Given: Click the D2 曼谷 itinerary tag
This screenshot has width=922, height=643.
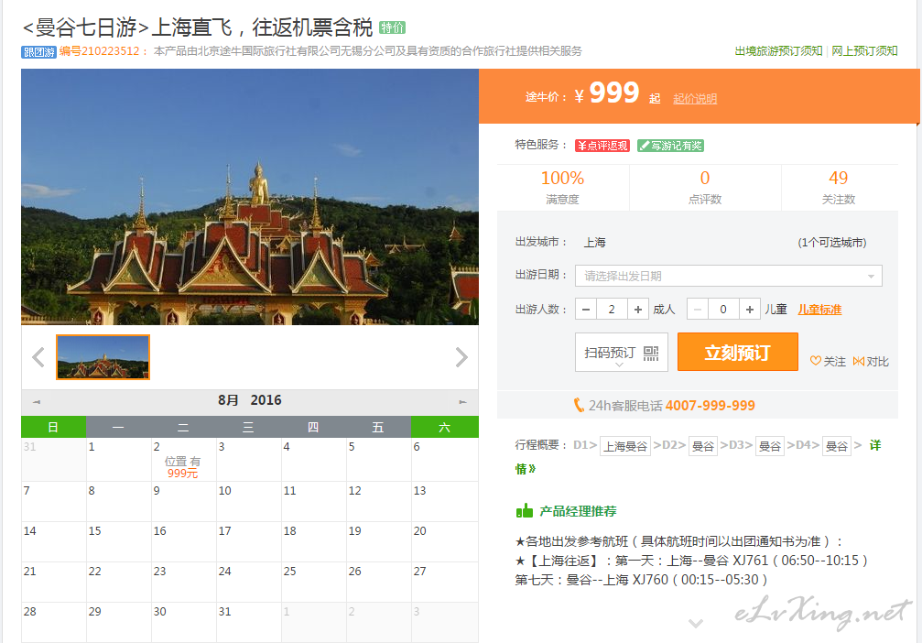Looking at the screenshot, I should (702, 446).
